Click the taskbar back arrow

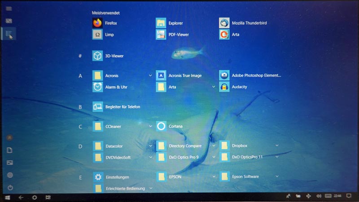click(x=21, y=198)
